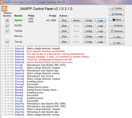Viewport: 132px width, 118px height.
Task: Start the FileZilla module
Action: click(64, 31)
